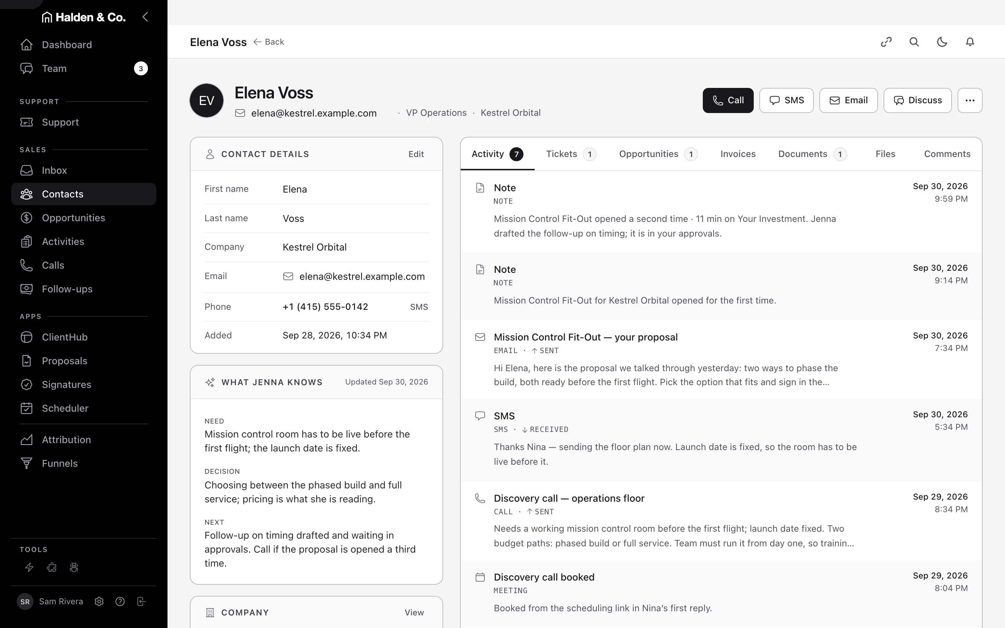Open Funnels in the sidebar
Image resolution: width=1005 pixels, height=628 pixels.
tap(83, 463)
